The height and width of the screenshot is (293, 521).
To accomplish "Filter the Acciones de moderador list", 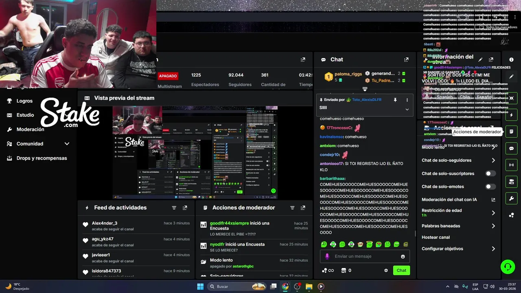I will (x=292, y=208).
